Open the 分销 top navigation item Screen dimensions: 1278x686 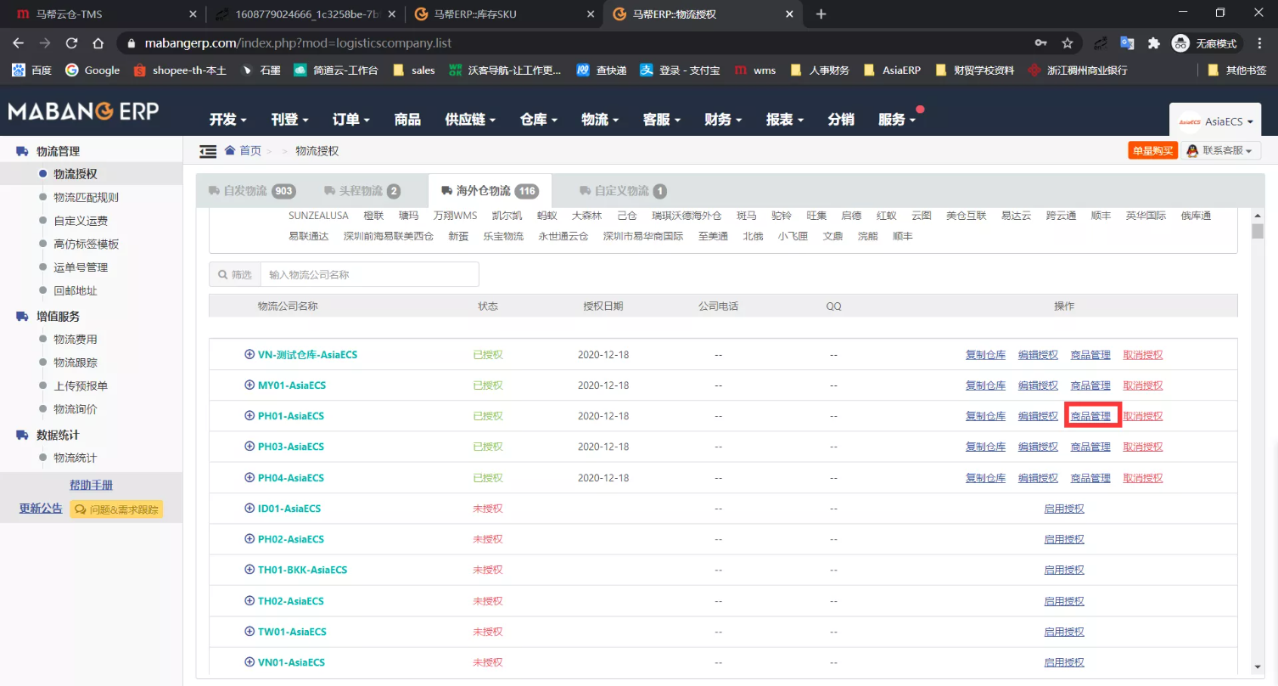(x=841, y=120)
